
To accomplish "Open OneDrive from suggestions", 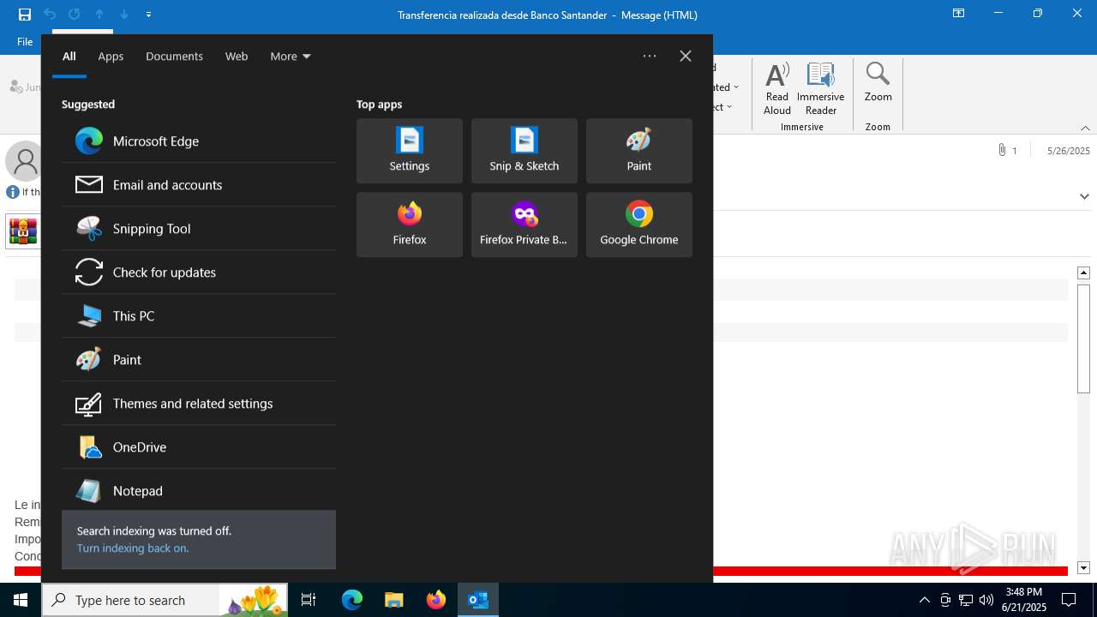I will click(x=199, y=447).
